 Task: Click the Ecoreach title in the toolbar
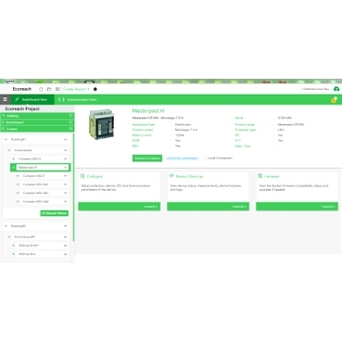[x=22, y=89]
